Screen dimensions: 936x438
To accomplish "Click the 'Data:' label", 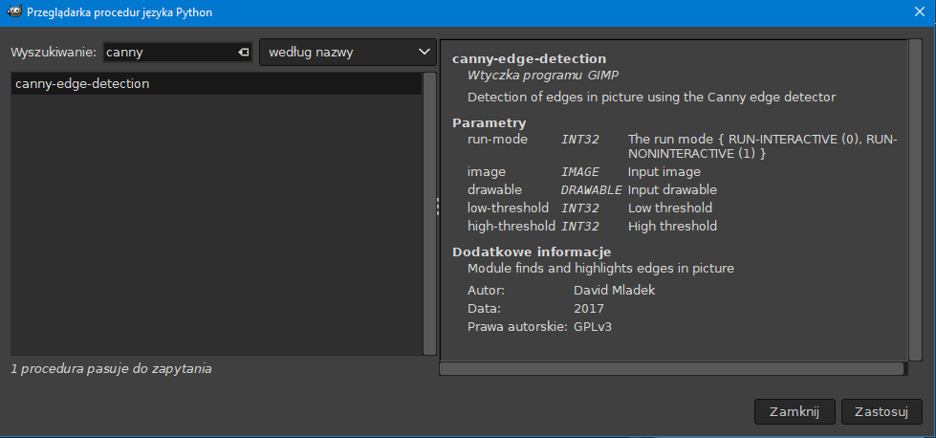I will (484, 309).
